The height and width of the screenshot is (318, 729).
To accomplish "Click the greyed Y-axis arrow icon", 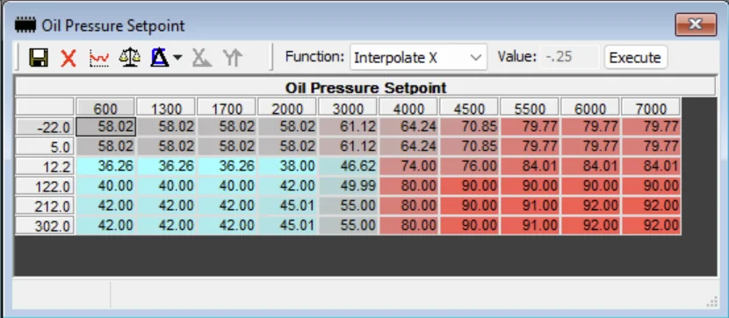I will pos(233,58).
